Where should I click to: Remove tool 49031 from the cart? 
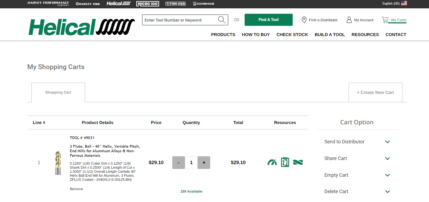pyautogui.click(x=76, y=189)
